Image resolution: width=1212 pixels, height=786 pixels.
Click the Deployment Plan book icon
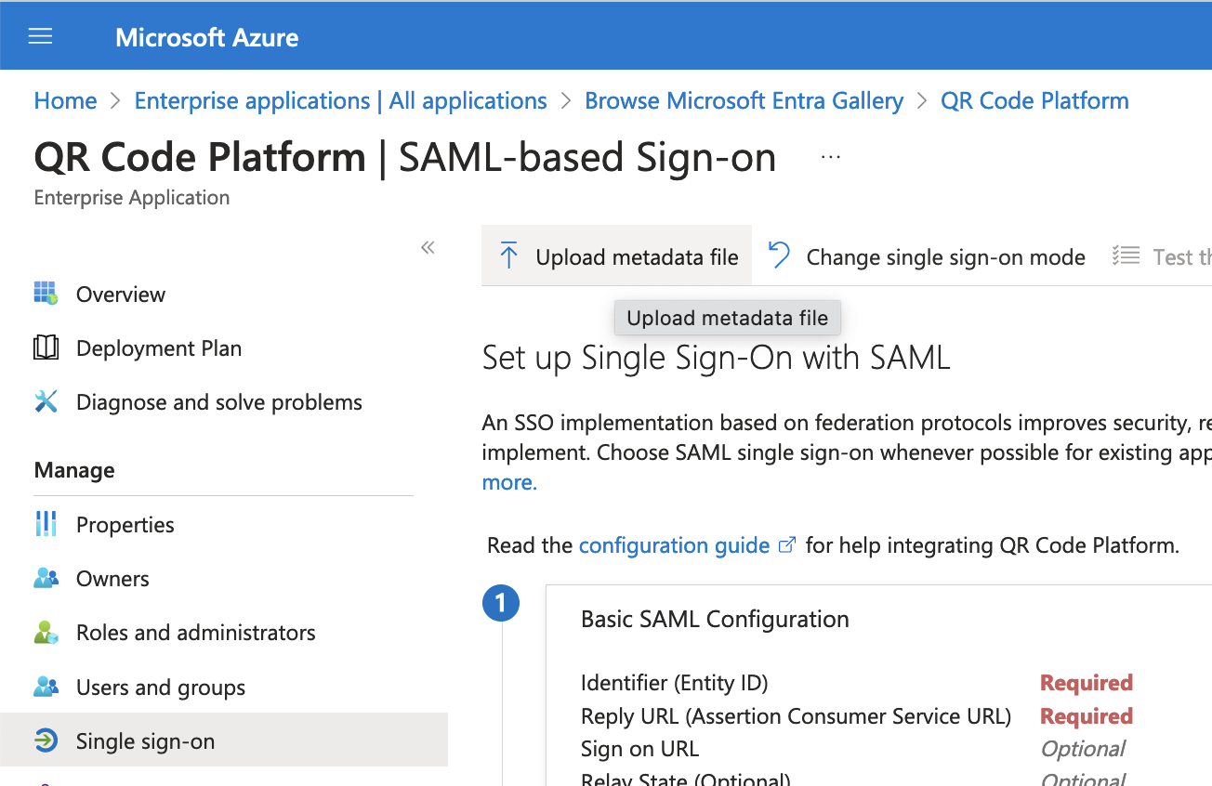(46, 347)
